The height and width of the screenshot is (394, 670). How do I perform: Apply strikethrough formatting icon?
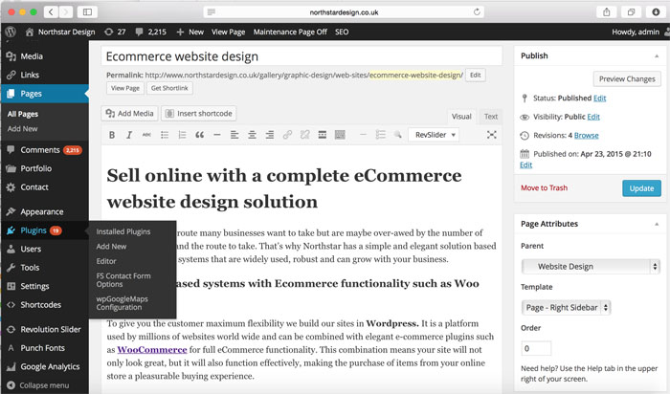[146, 135]
